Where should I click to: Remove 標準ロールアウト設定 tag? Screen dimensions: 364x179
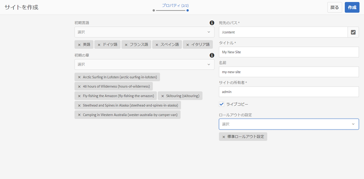pyautogui.click(x=224, y=137)
